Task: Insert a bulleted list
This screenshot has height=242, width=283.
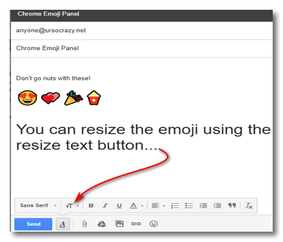Action: (189, 205)
